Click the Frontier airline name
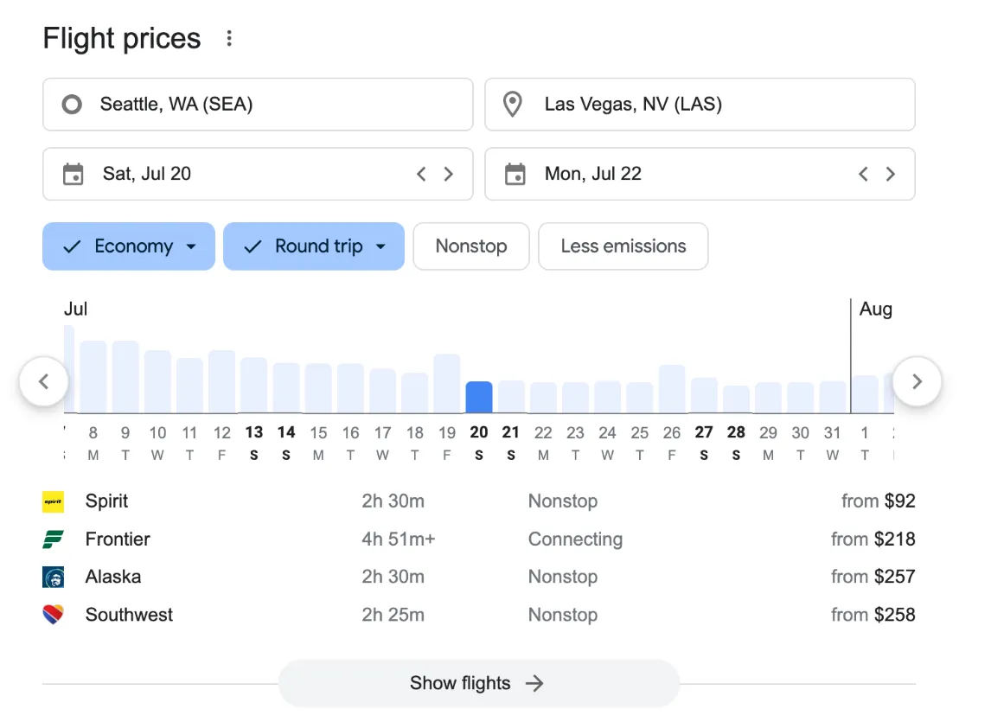 point(118,539)
